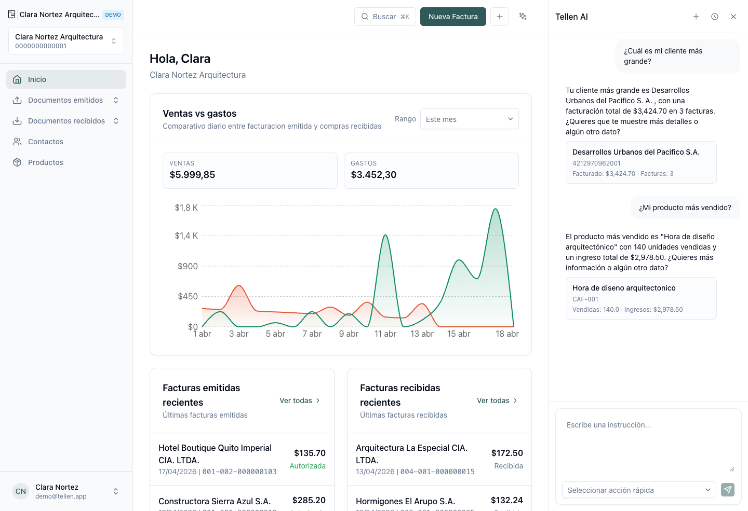This screenshot has height=511, width=748.
Task: Go to Inicio in the sidebar
Action: click(x=66, y=79)
